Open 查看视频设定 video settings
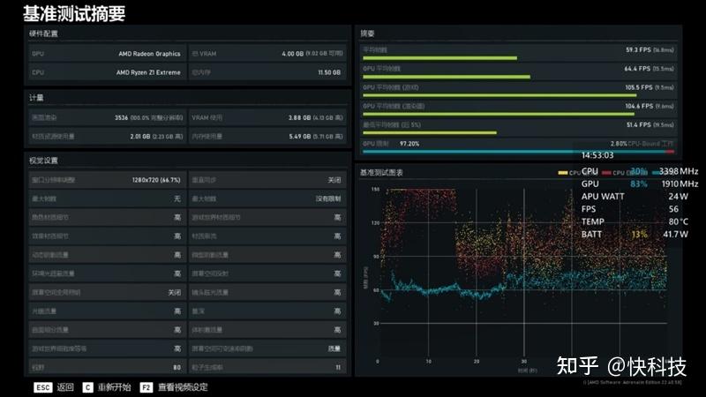 pos(183,387)
